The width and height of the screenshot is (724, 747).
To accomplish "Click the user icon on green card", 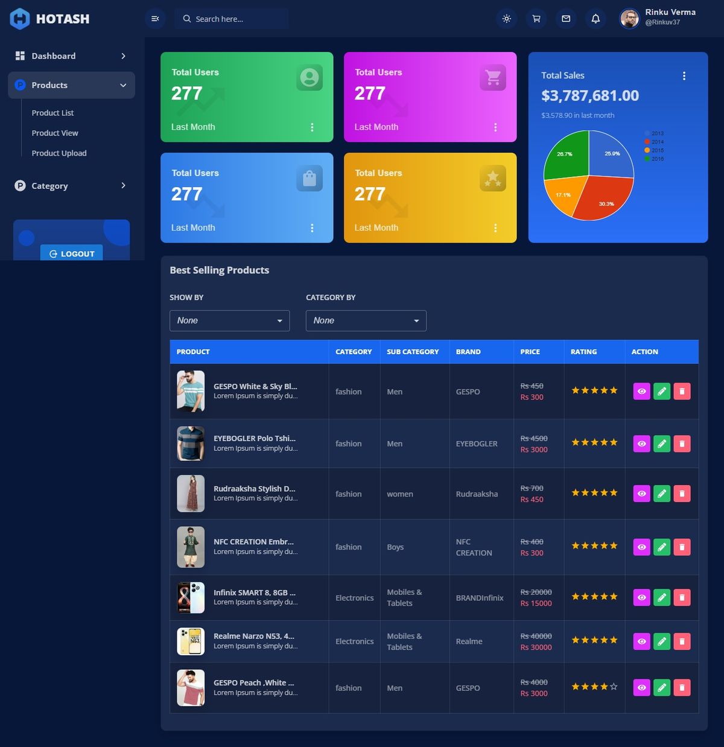I will click(x=310, y=78).
